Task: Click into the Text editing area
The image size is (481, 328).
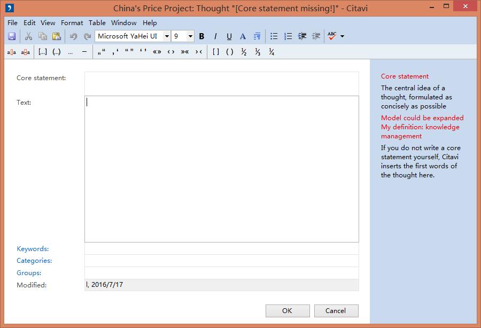Action: pyautogui.click(x=221, y=169)
